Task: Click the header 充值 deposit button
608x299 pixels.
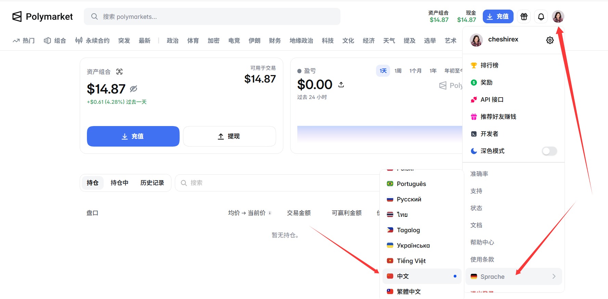Action: point(498,16)
